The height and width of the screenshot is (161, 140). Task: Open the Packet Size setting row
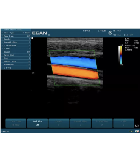[16, 61]
